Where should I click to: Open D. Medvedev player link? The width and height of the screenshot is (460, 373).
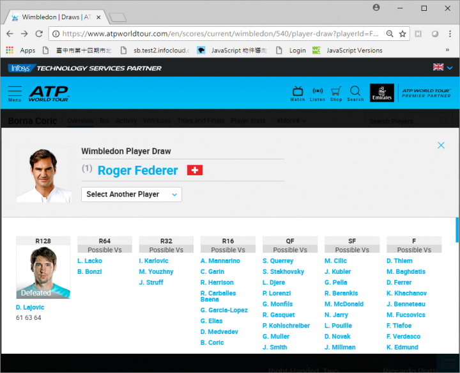tap(219, 332)
